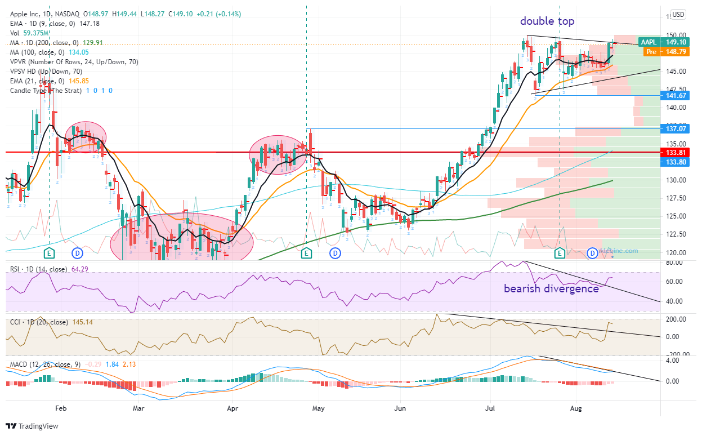The height and width of the screenshot is (436, 702).
Task: Select the RSI 1D (14, close) legend
Action: [50, 269]
